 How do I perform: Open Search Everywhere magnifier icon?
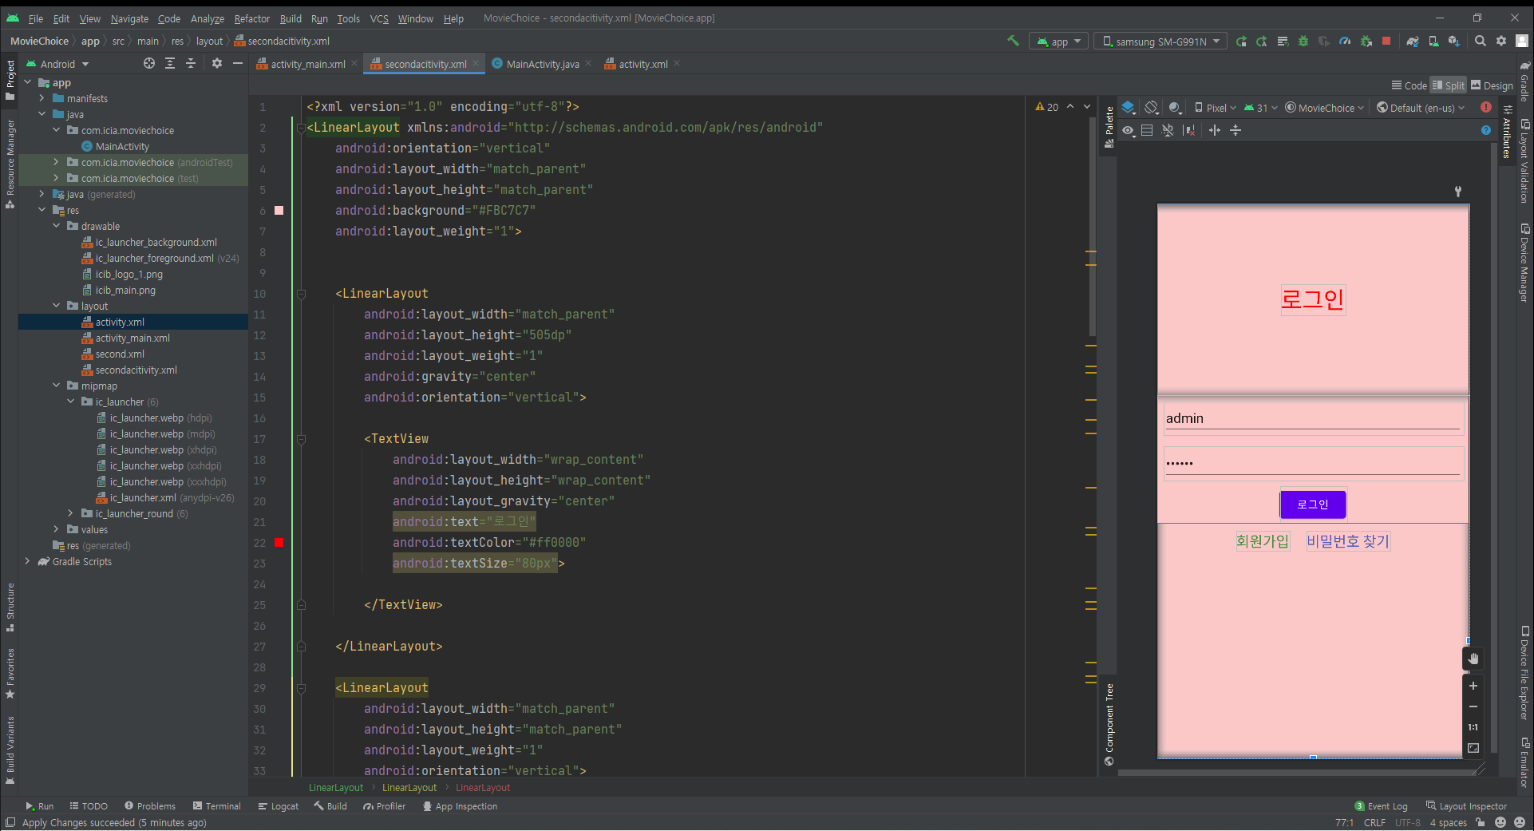point(1481,41)
